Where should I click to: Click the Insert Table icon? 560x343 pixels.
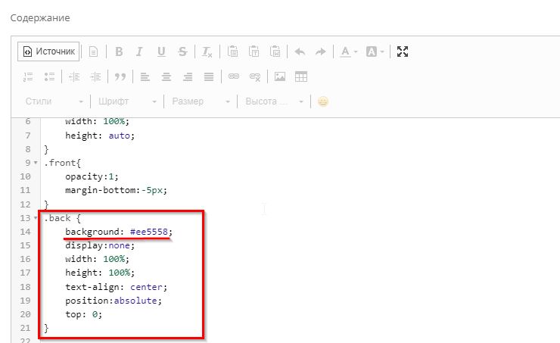301,76
